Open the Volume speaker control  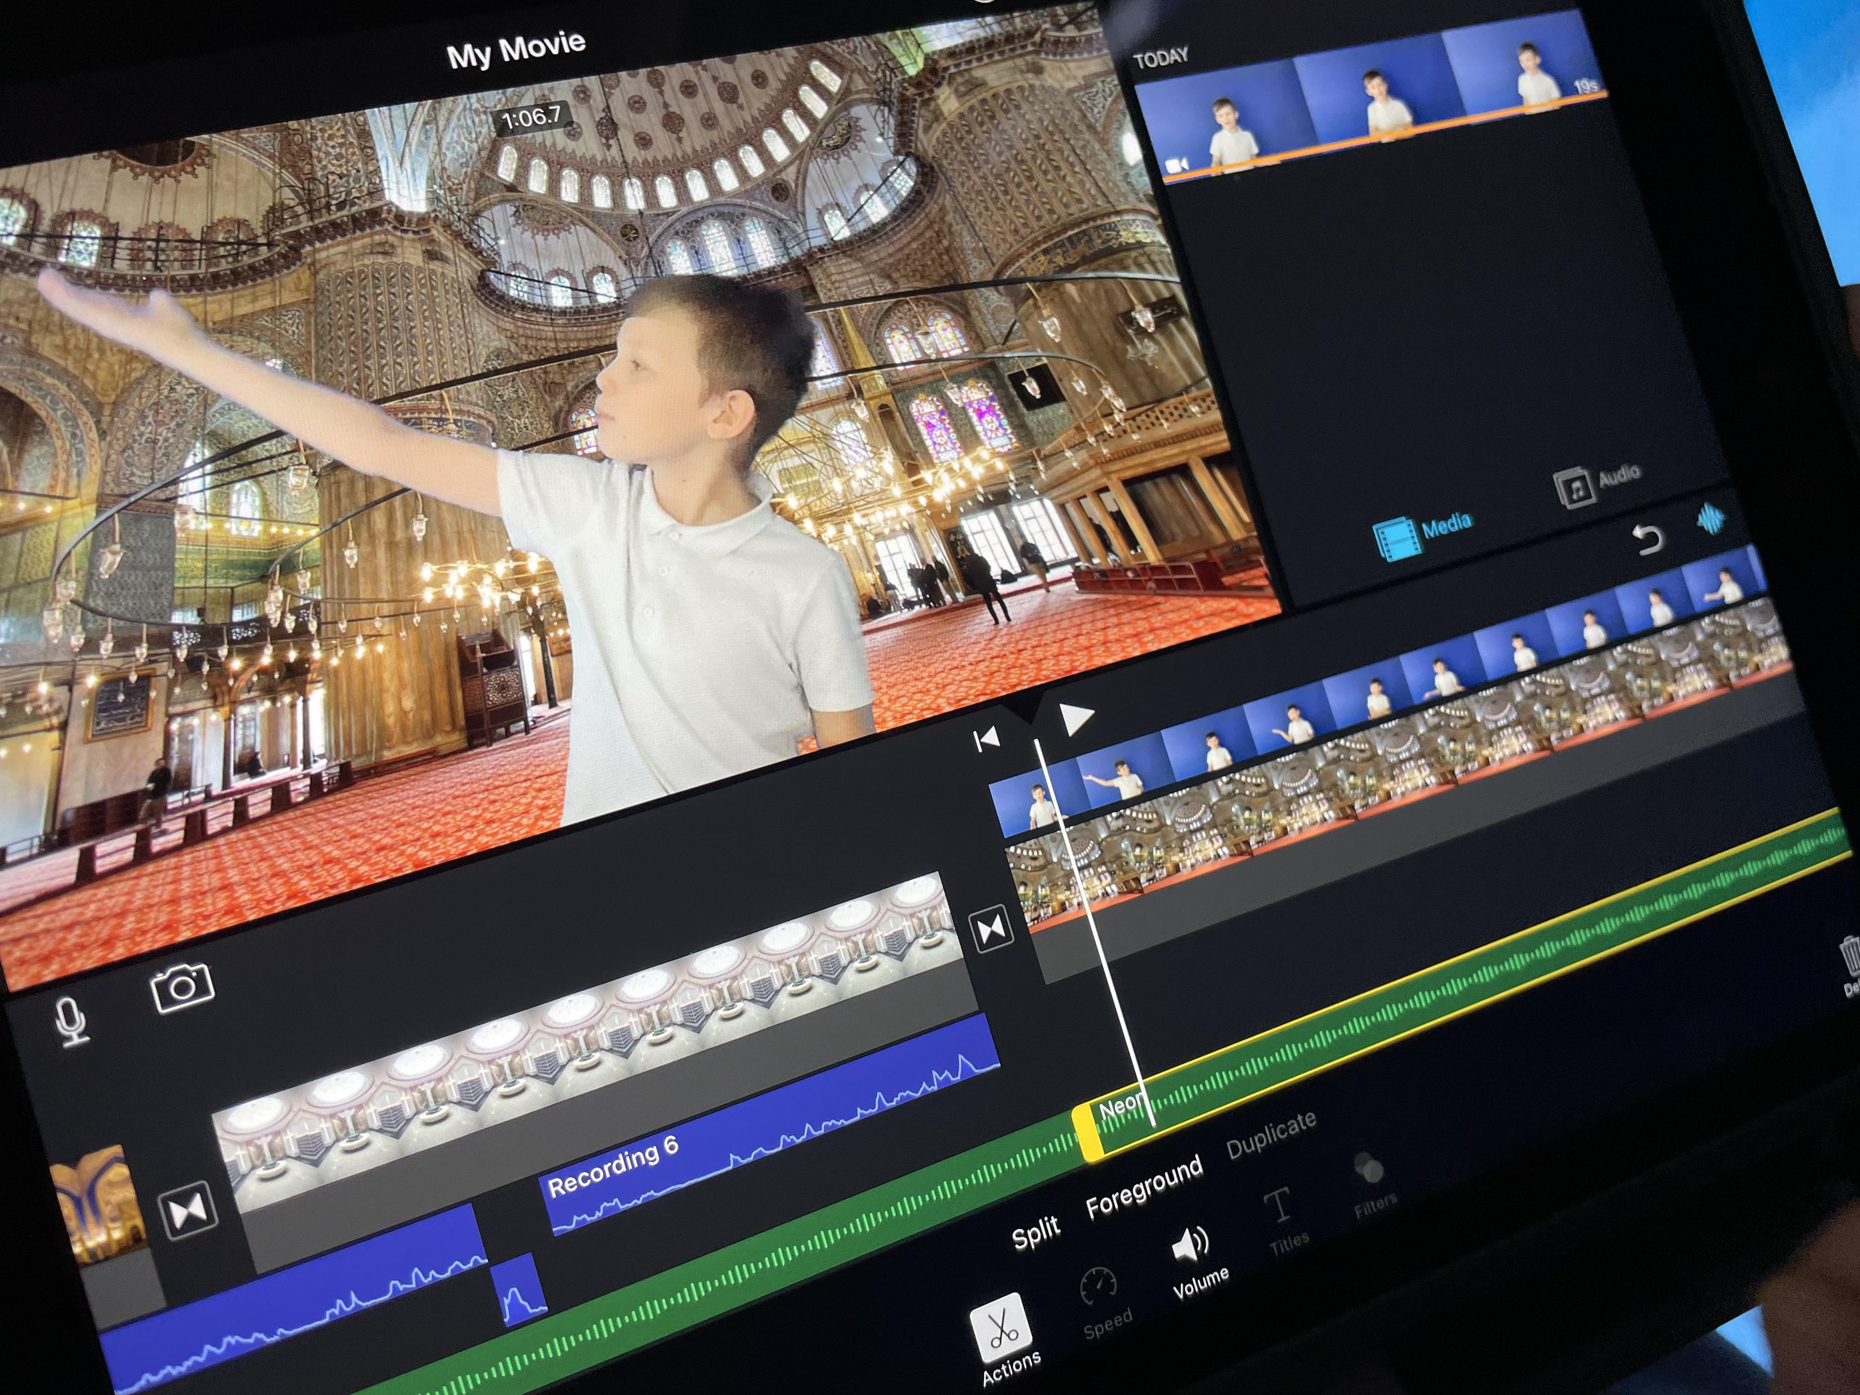(1192, 1246)
